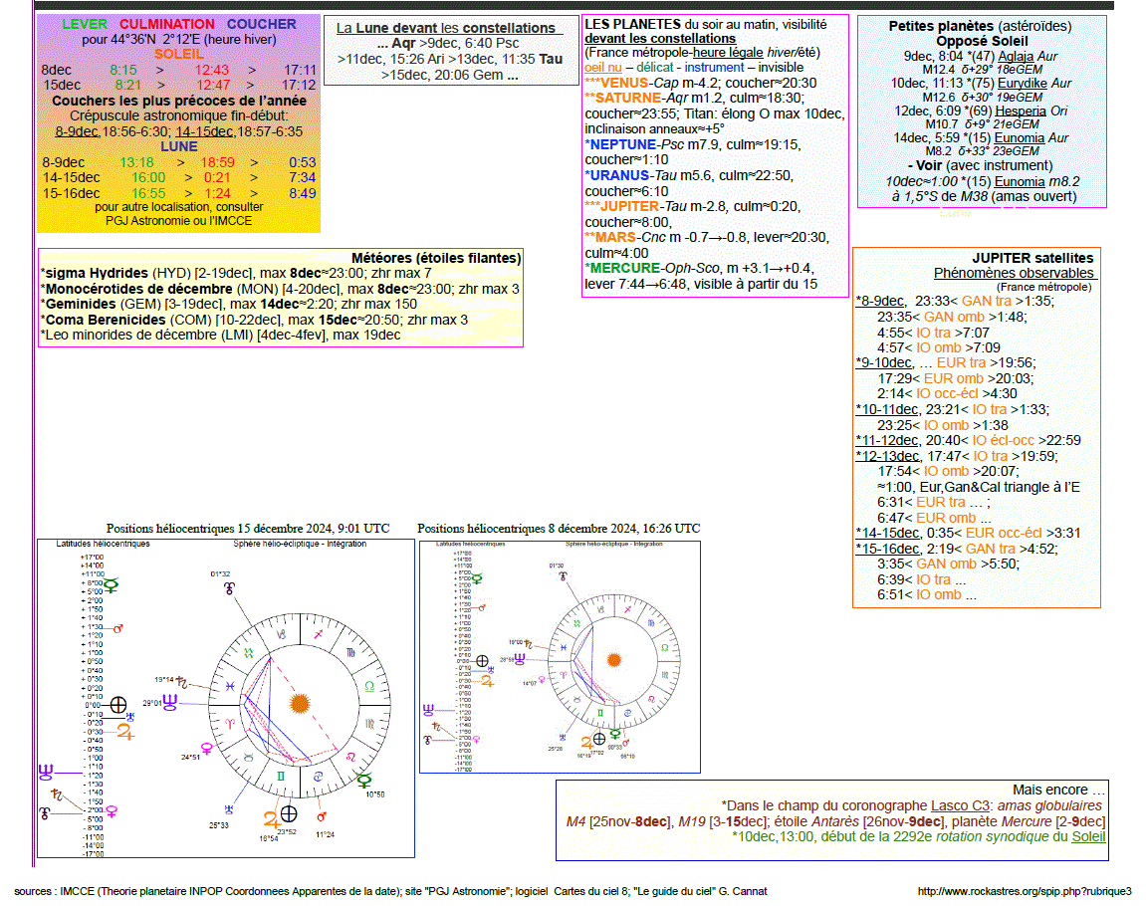Click the 'JUPITER satellites' title
Viewport: 1146px width, 906px height.
point(1032,258)
